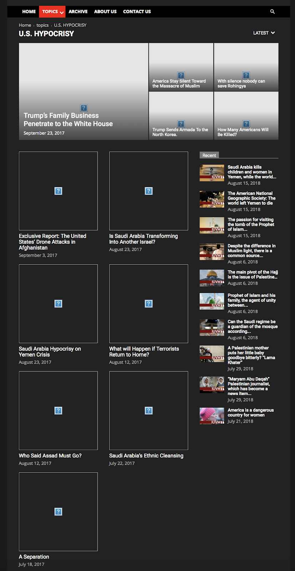Click the Home breadcrumb link
Image resolution: width=295 pixels, height=571 pixels.
[x=25, y=25]
